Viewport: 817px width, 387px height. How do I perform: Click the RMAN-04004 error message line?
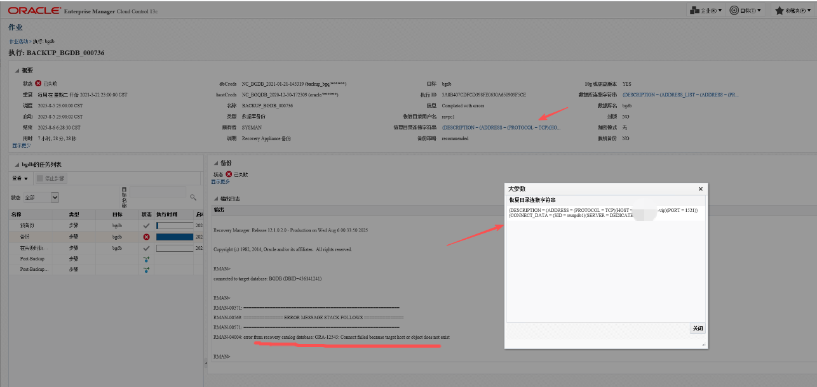pyautogui.click(x=332, y=337)
